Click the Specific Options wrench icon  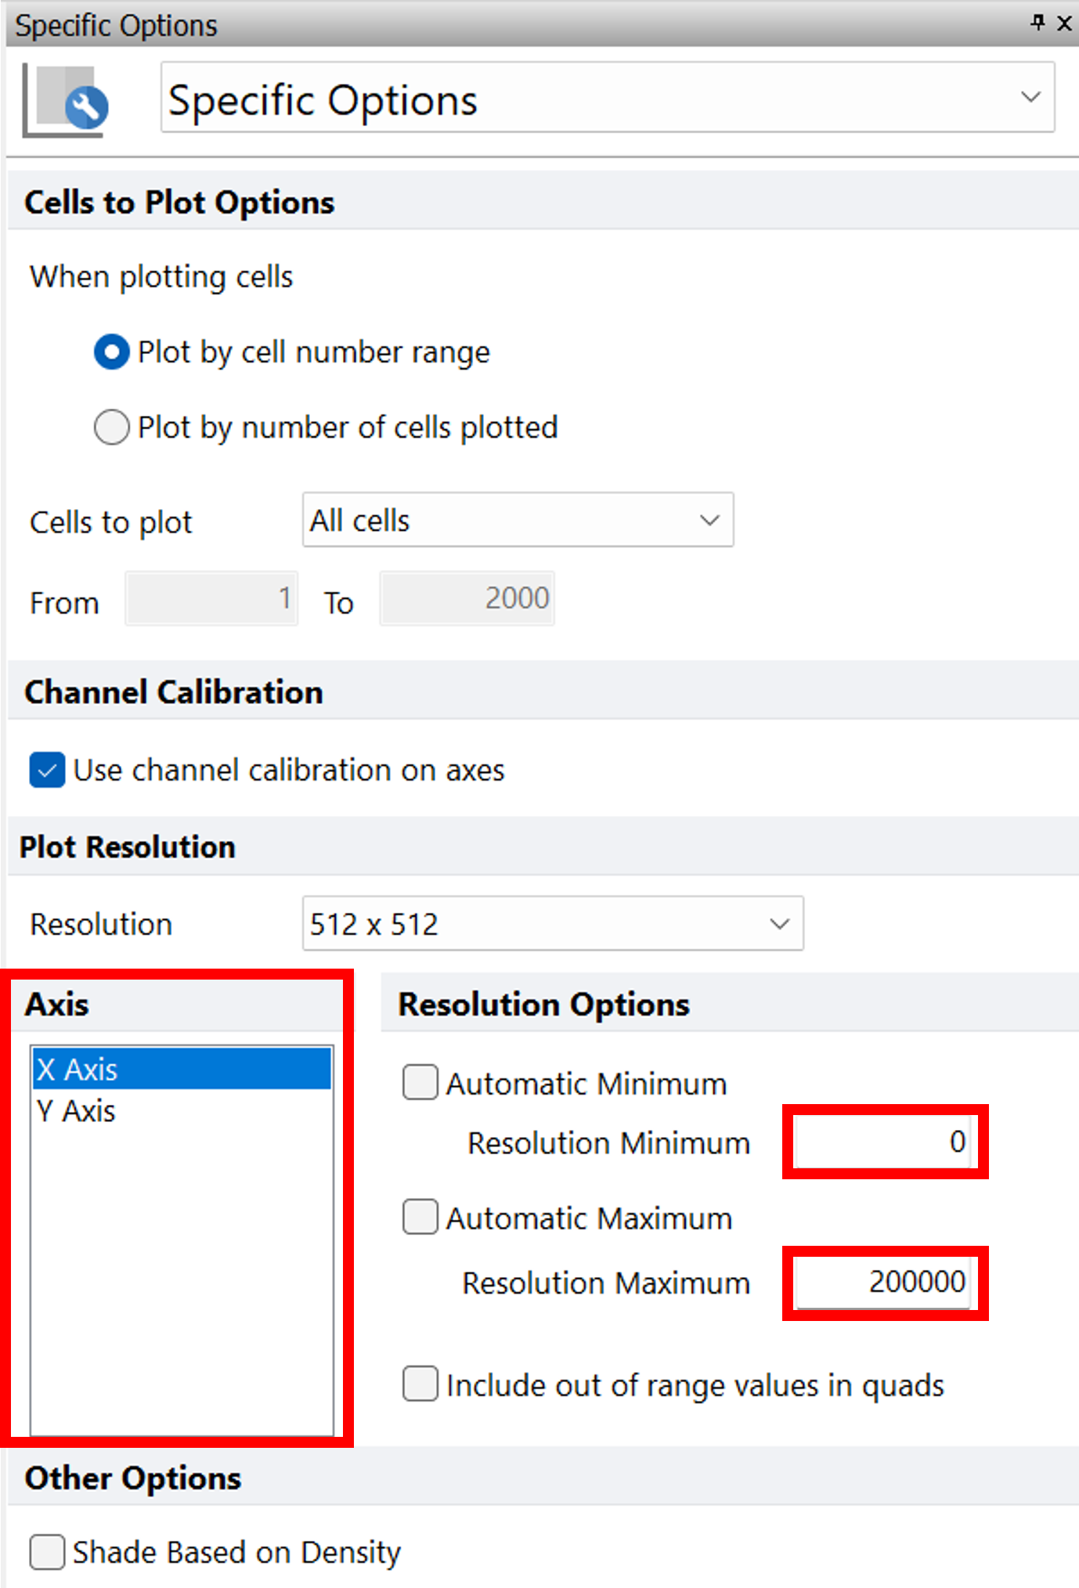(x=66, y=101)
